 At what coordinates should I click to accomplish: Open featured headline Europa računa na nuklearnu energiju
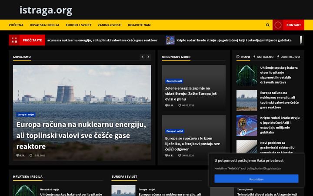[81, 135]
